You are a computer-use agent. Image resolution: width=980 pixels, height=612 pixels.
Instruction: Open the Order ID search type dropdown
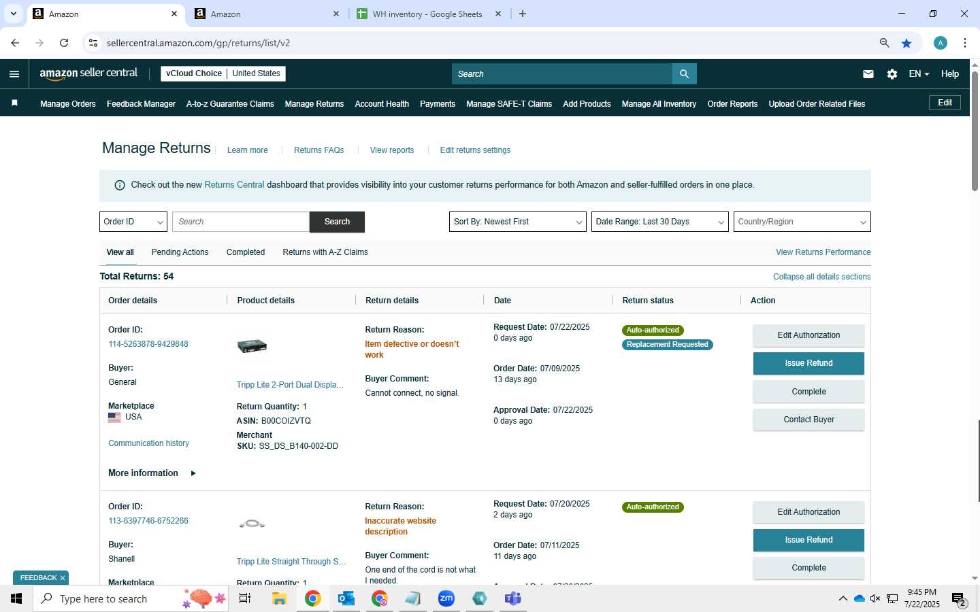click(x=133, y=222)
